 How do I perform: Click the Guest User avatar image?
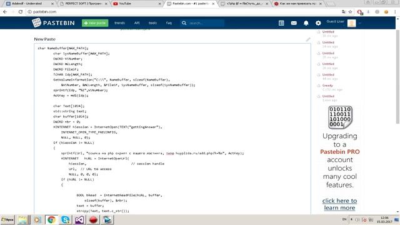tap(351, 23)
